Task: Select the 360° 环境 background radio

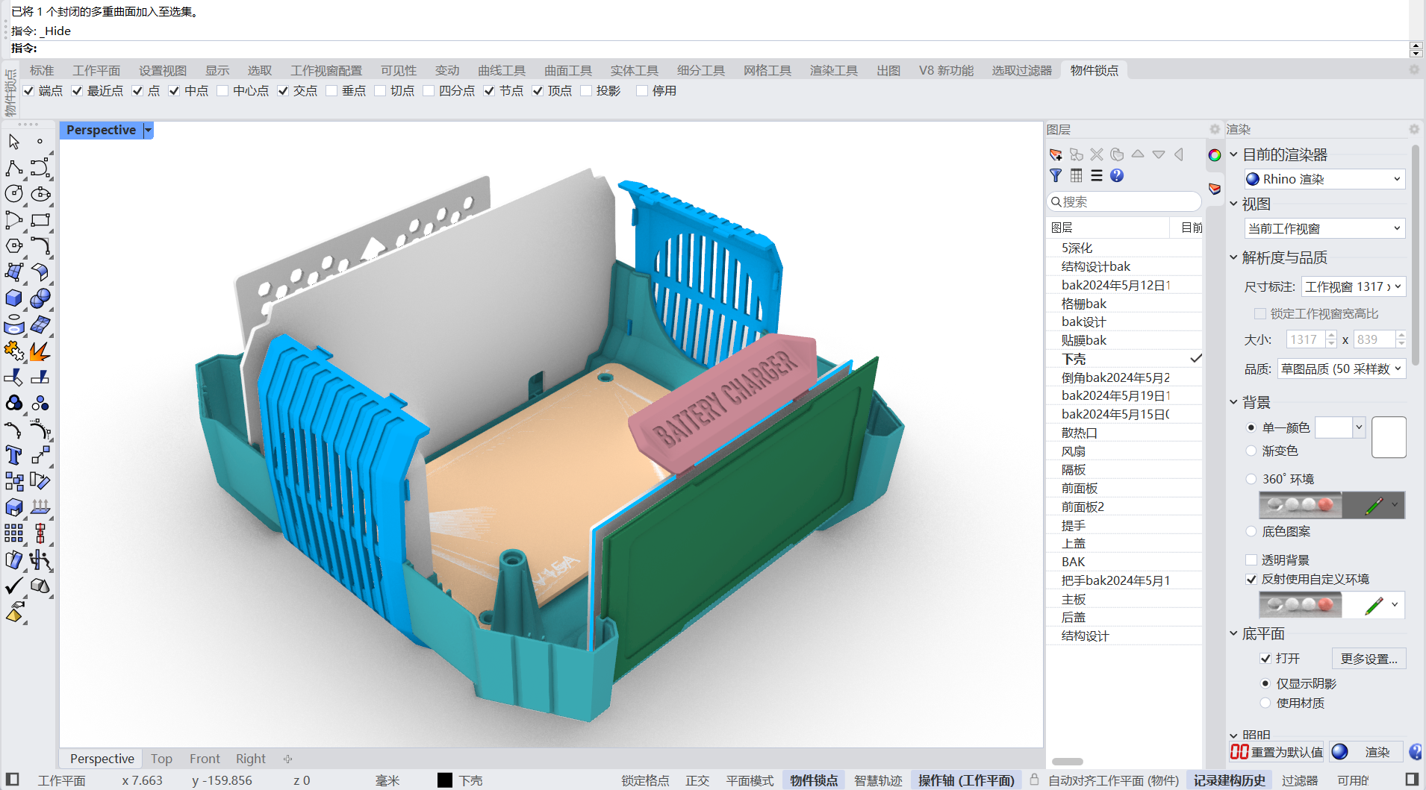Action: 1251,479
